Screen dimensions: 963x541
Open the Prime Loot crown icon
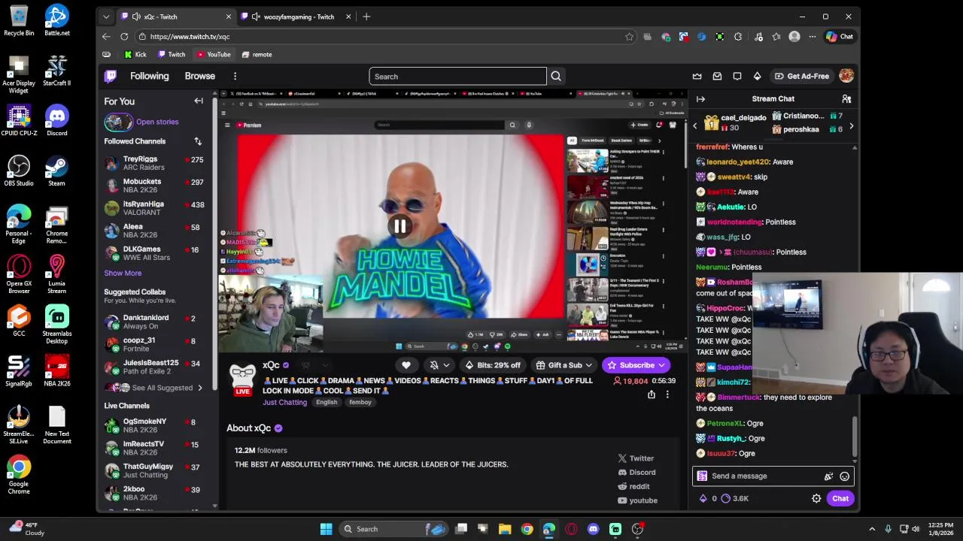(x=697, y=76)
